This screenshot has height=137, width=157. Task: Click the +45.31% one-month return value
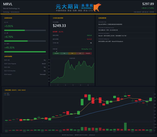9,48
